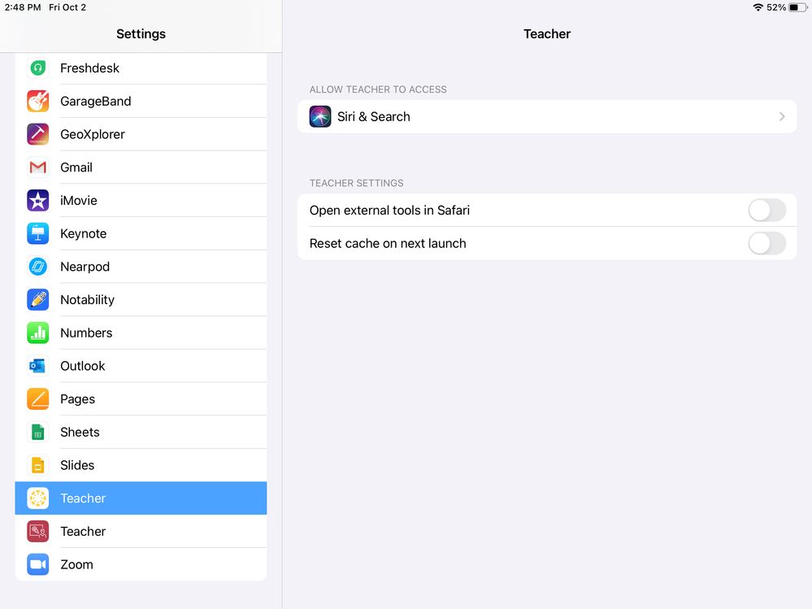Tap the Freshdesk app icon
This screenshot has height=609, width=812.
coord(38,67)
